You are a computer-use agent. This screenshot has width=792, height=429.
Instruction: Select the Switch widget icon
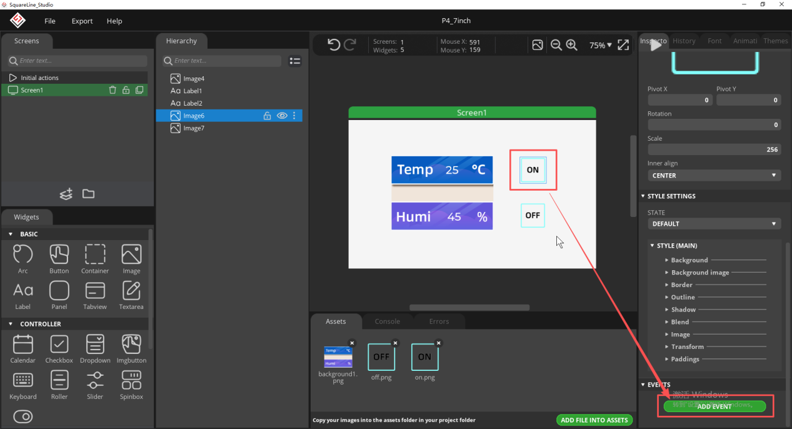pyautogui.click(x=23, y=416)
